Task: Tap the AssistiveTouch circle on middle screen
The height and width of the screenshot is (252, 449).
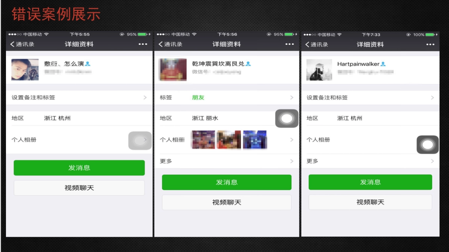Action: click(x=287, y=118)
